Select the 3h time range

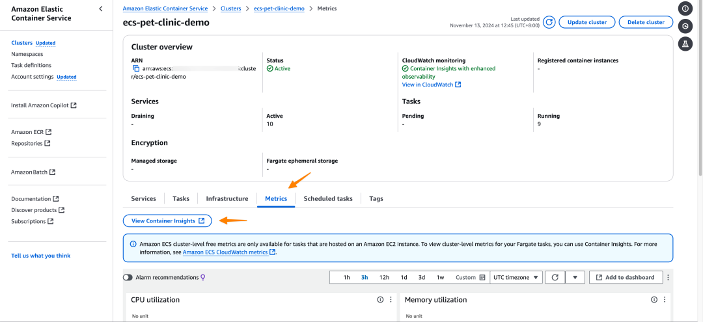(365, 277)
